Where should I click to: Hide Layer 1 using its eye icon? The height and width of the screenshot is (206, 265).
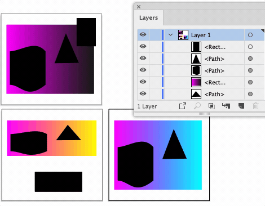[x=143, y=34]
